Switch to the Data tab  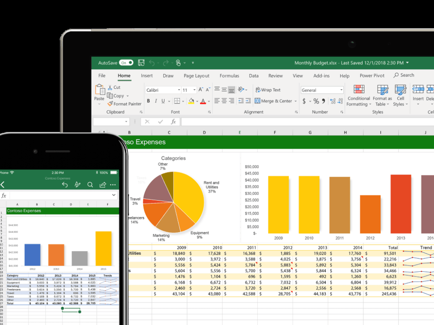point(253,76)
